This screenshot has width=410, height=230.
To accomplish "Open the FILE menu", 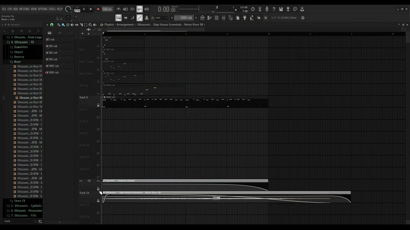I will (4, 9).
